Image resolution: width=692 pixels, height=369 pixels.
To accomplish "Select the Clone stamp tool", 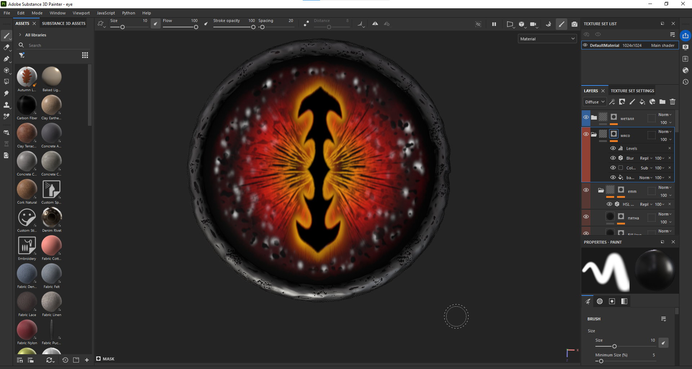I will (6, 105).
